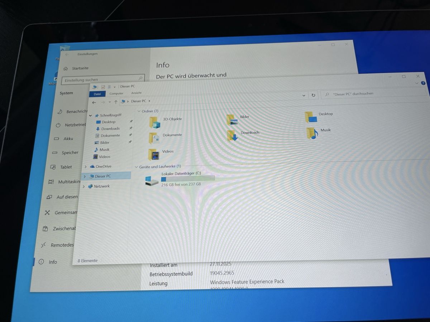430x322 pixels.
Task: Open the 3D-Objekte folder in Explorer
Action: (x=165, y=122)
